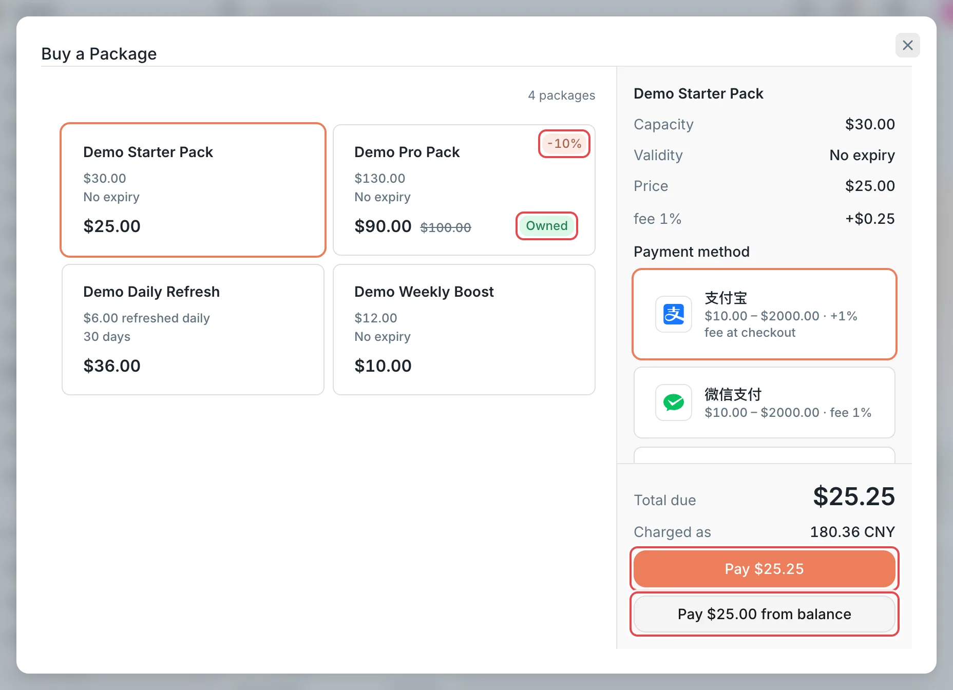Select 微信支付 as payment method
This screenshot has height=690, width=953.
point(765,402)
